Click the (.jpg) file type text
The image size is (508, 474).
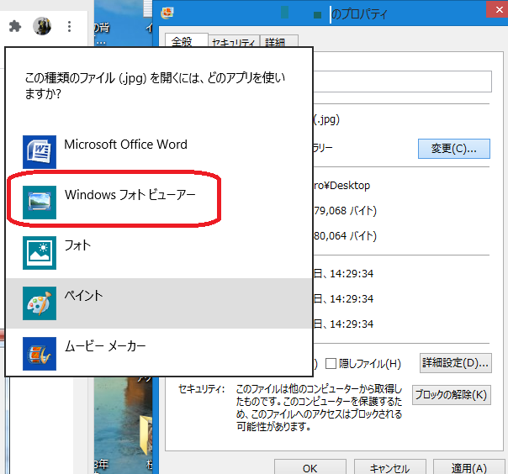[326, 119]
